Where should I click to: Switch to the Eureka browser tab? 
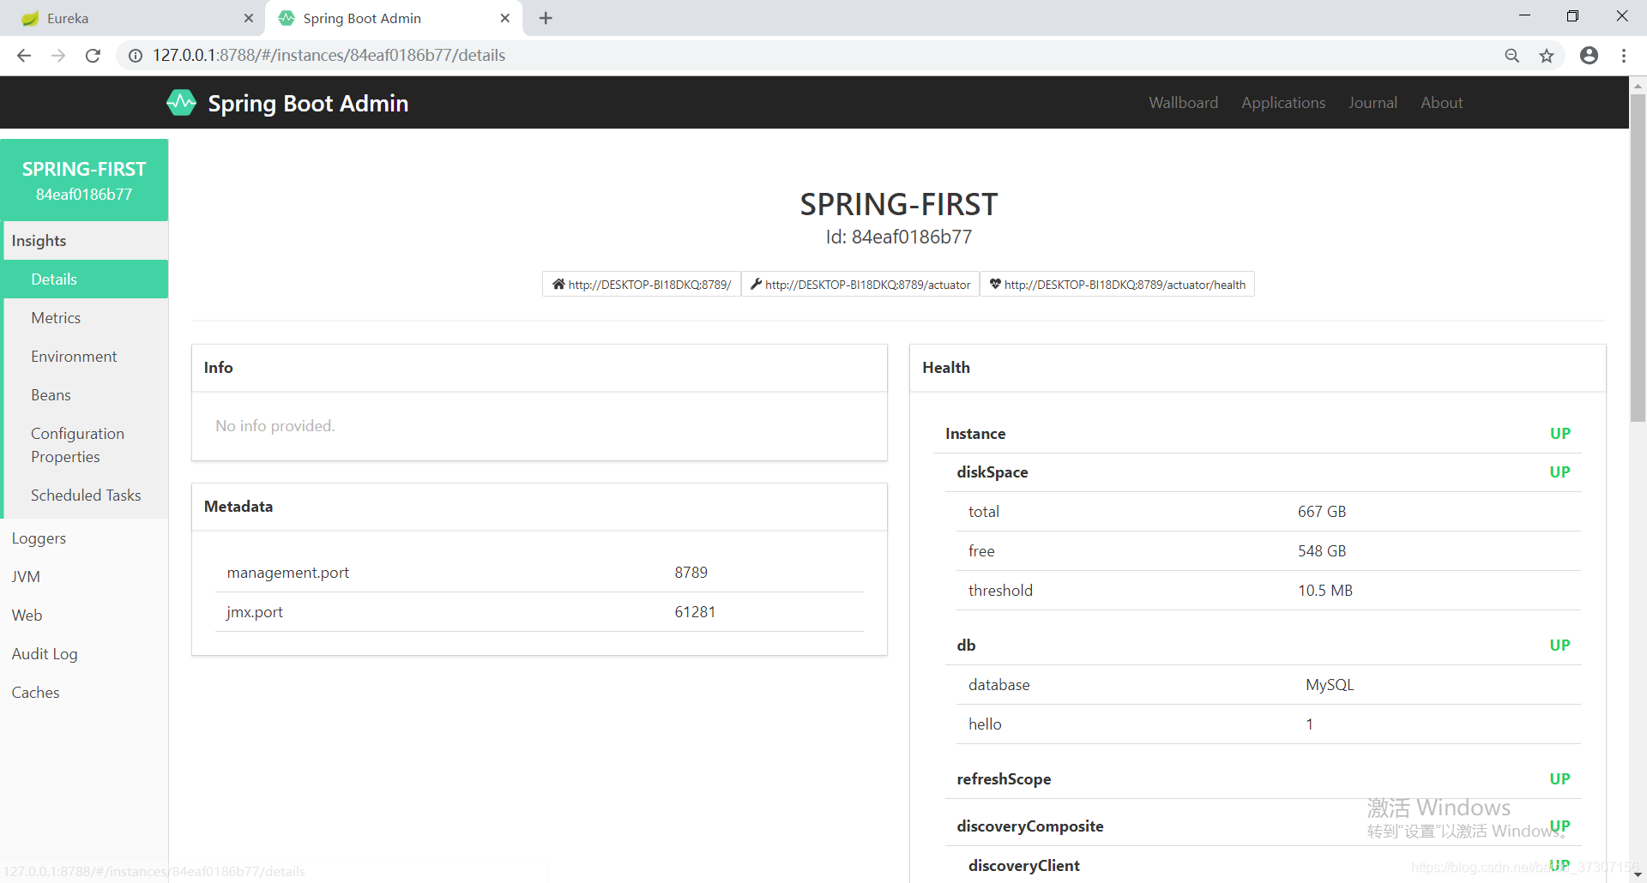click(x=133, y=18)
